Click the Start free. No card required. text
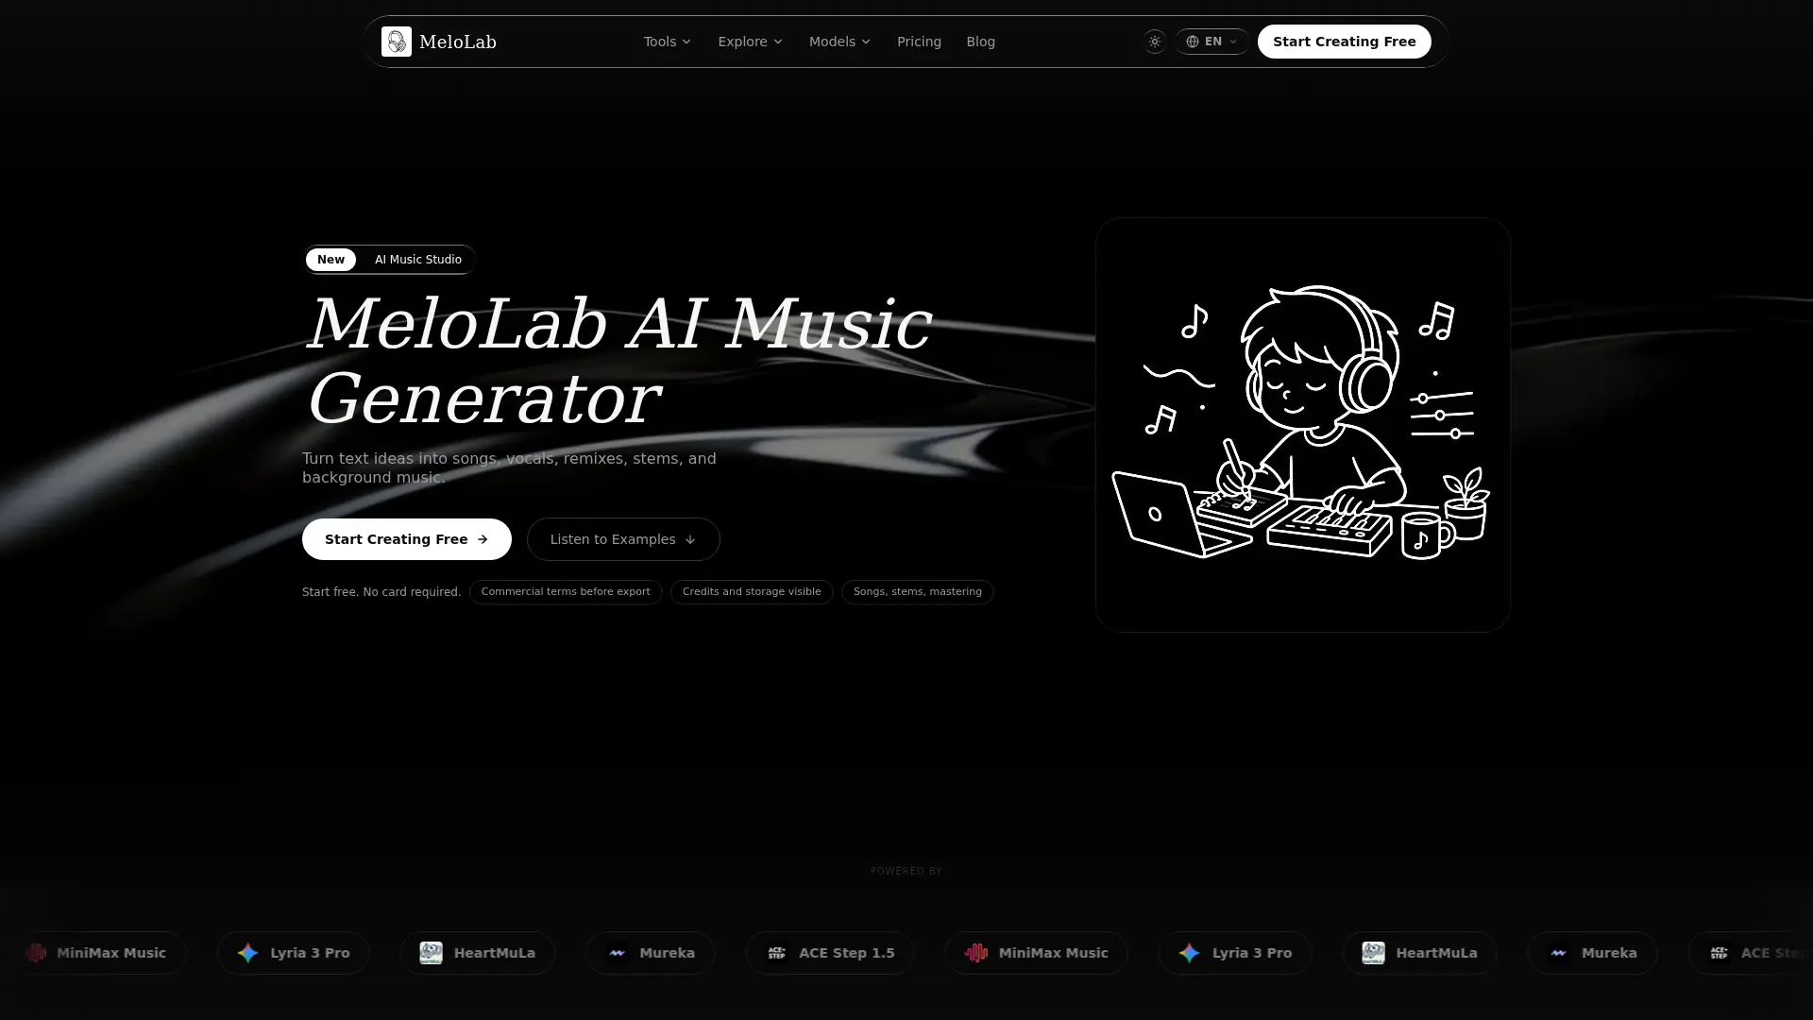This screenshot has height=1020, width=1813. coord(381,592)
